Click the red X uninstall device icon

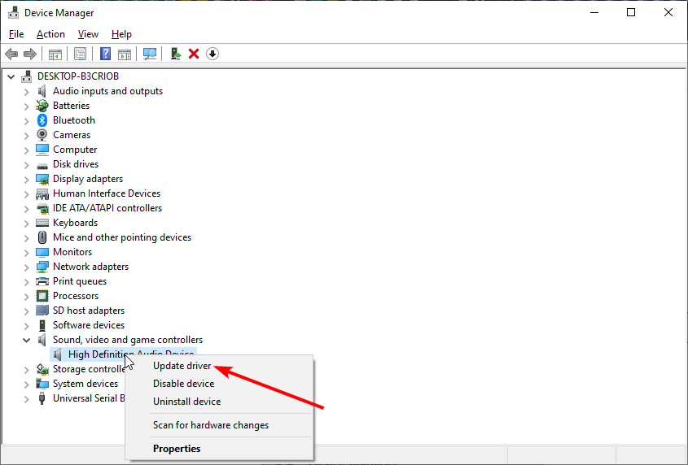click(x=194, y=54)
